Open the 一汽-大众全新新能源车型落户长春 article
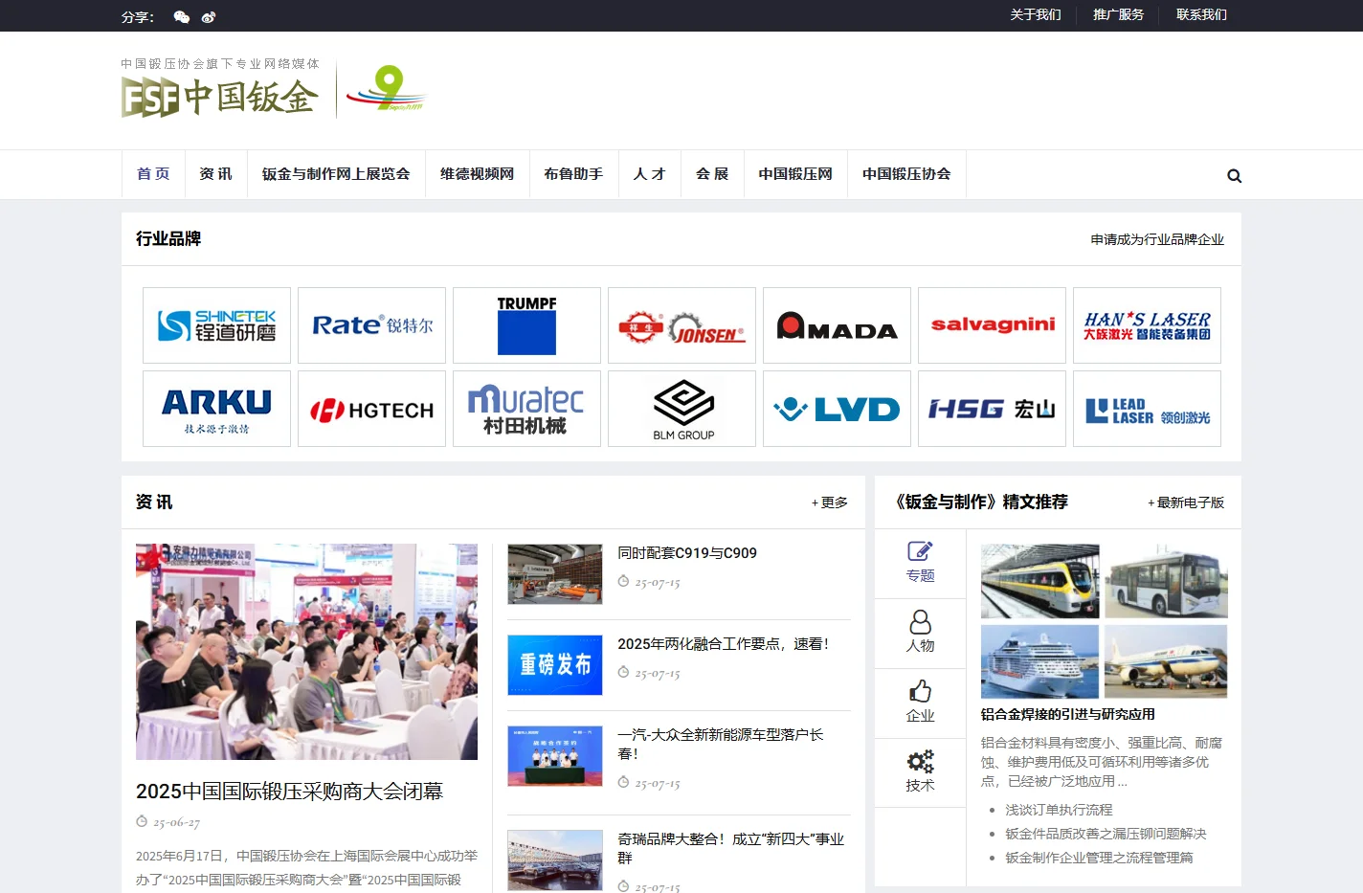1363x893 pixels. pos(721,744)
